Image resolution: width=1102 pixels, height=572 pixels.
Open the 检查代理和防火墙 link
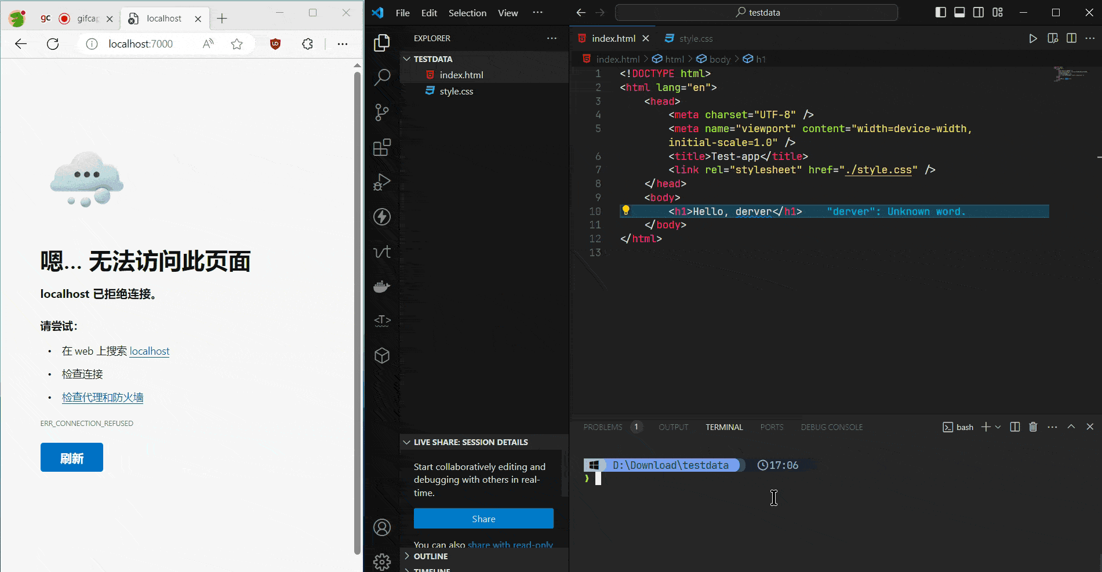[103, 398]
